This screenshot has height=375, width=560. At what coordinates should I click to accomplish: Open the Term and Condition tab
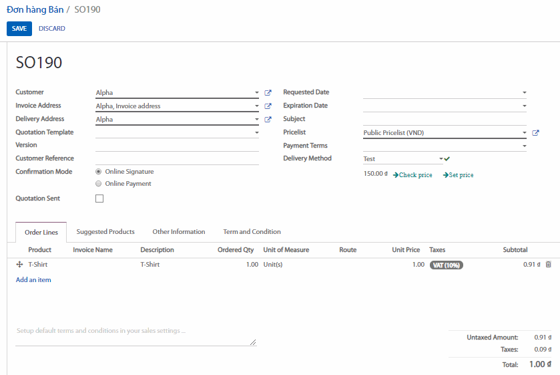252,232
